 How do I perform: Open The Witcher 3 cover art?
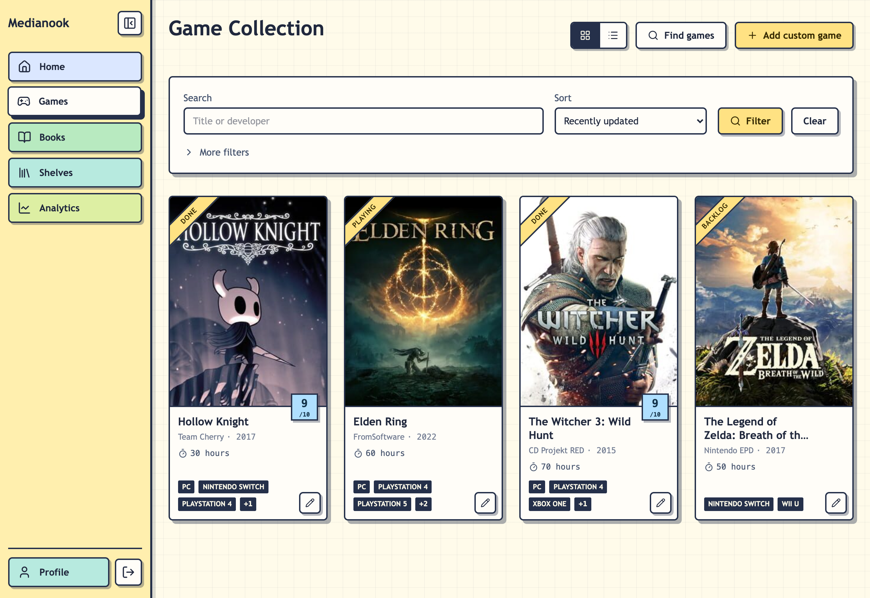[599, 302]
